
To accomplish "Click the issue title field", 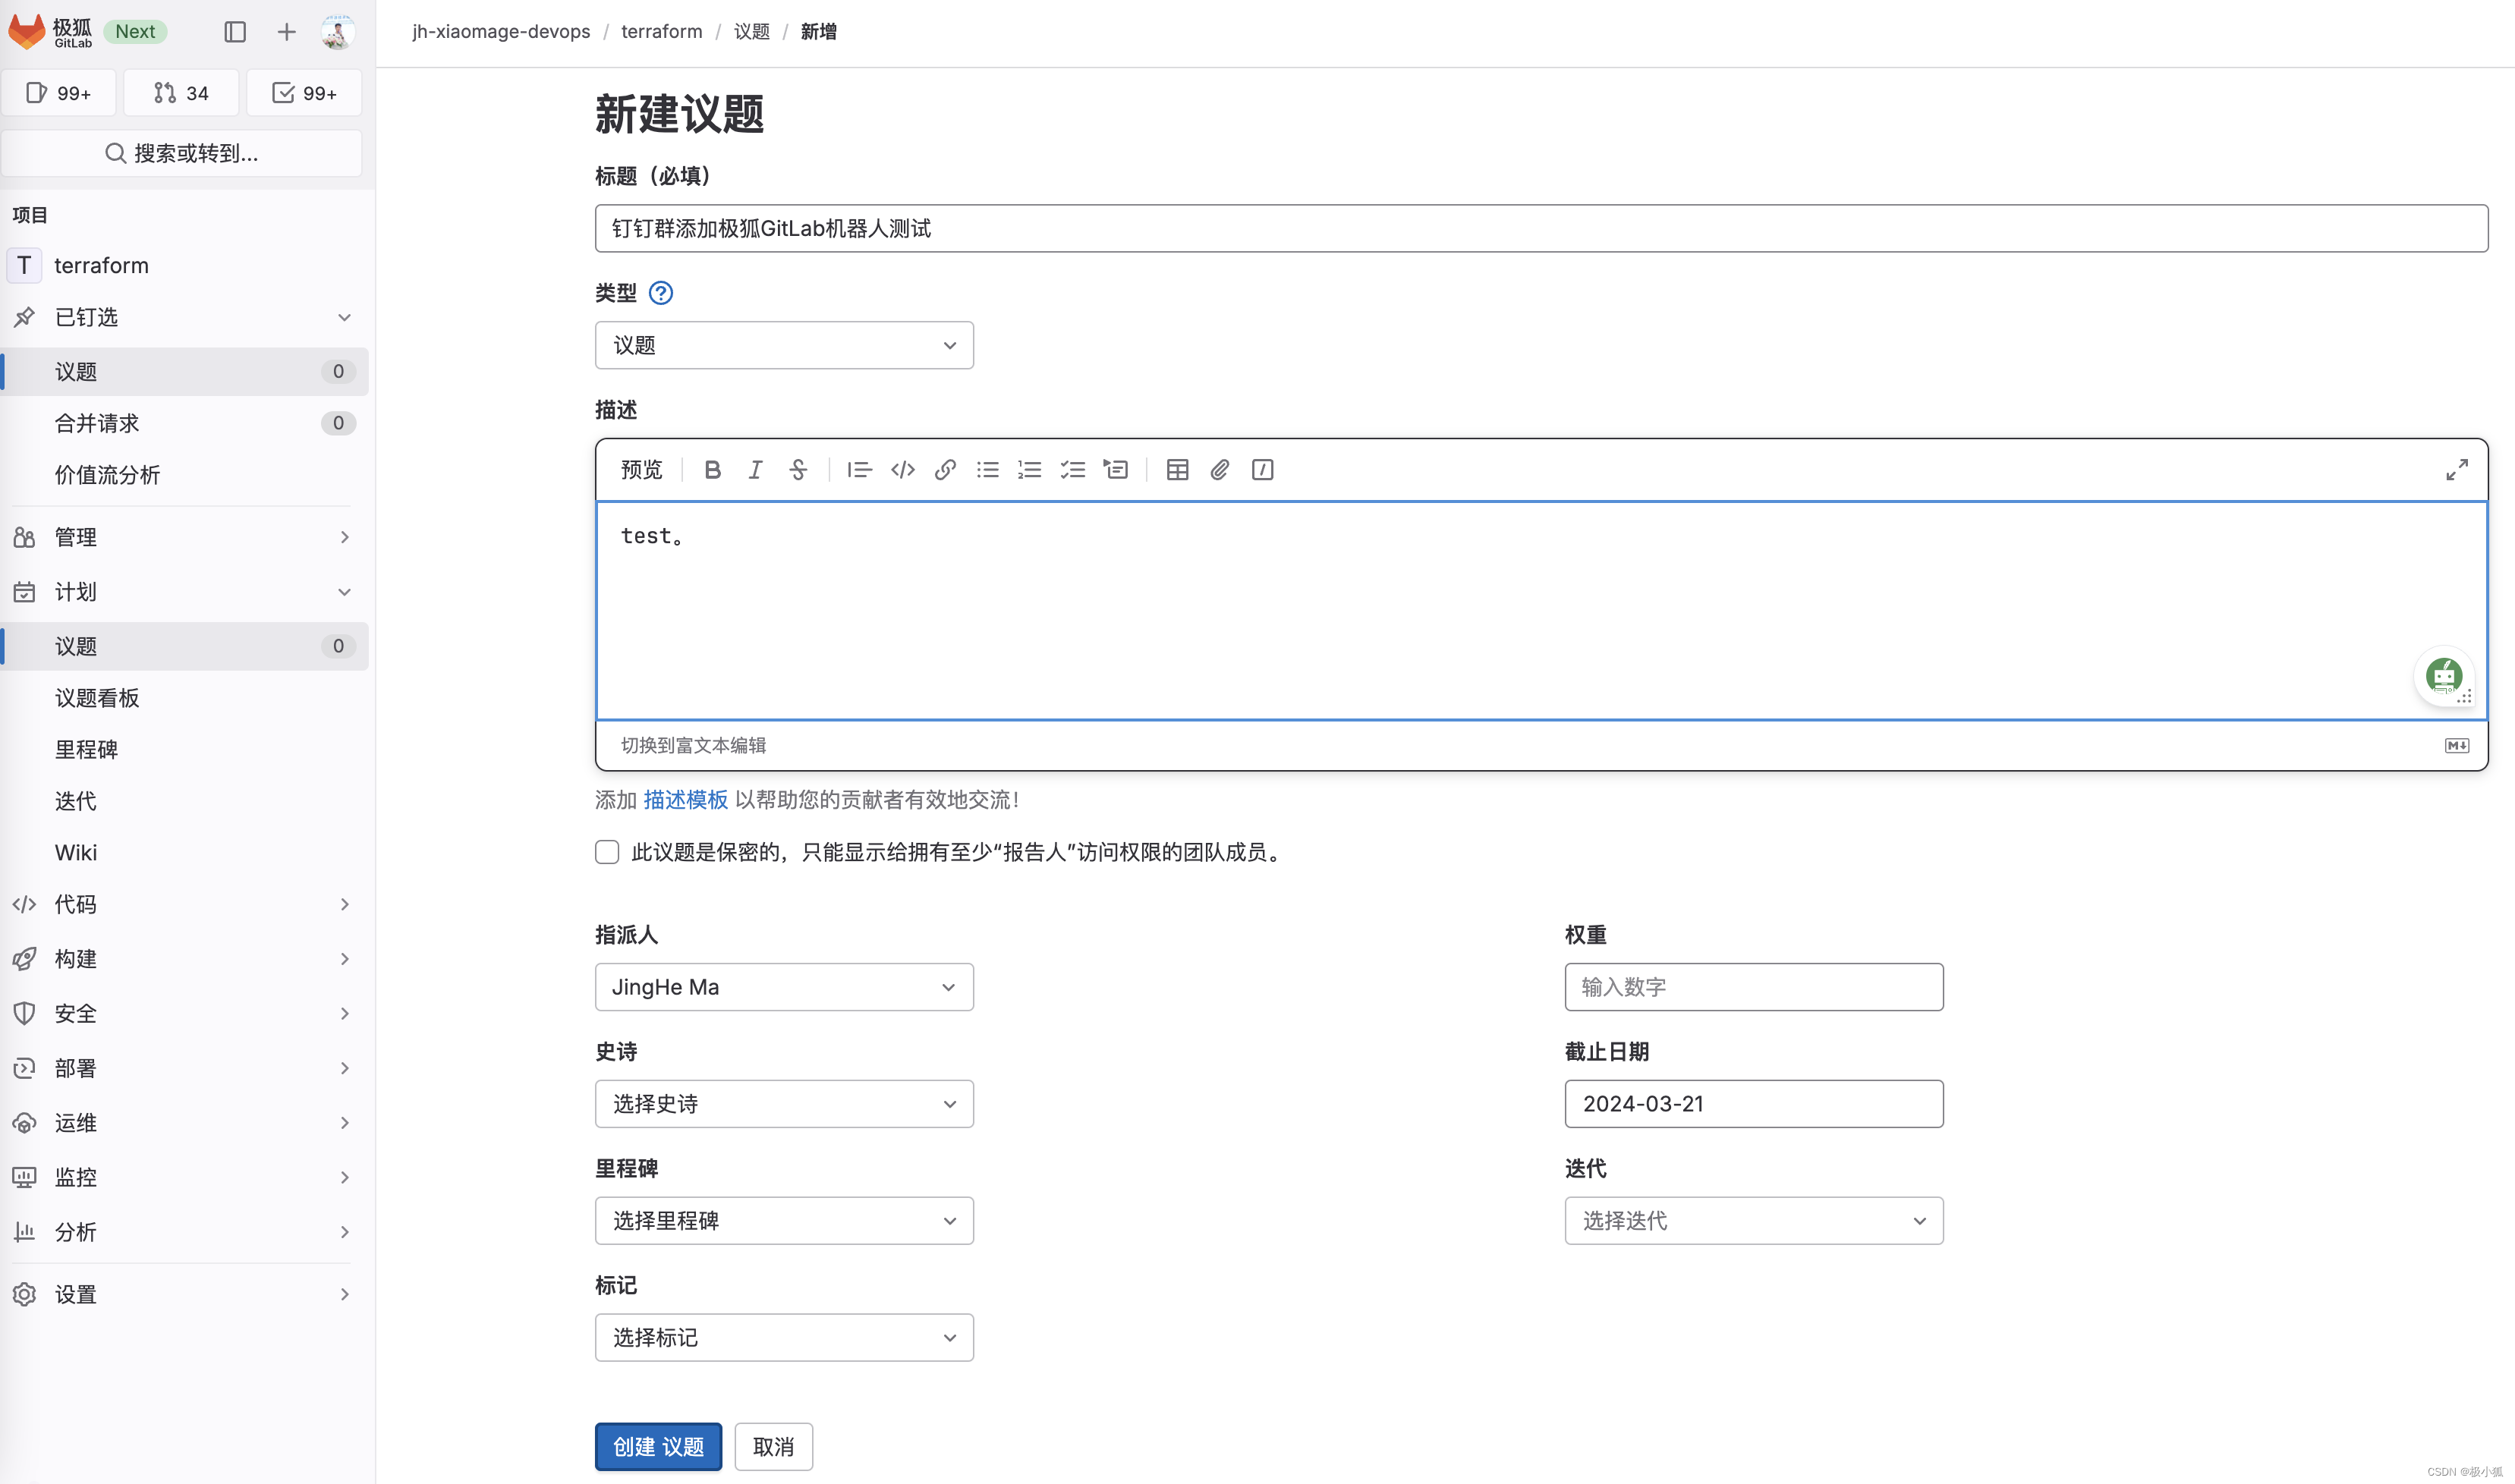I will click(1541, 229).
